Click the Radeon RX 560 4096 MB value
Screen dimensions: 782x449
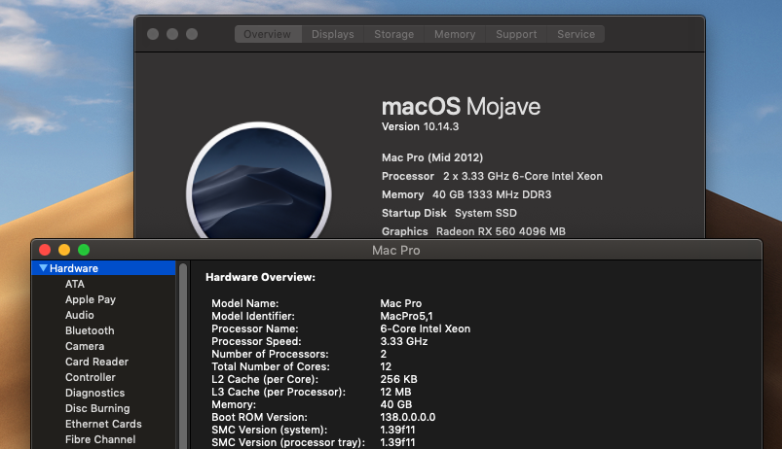pyautogui.click(x=501, y=231)
